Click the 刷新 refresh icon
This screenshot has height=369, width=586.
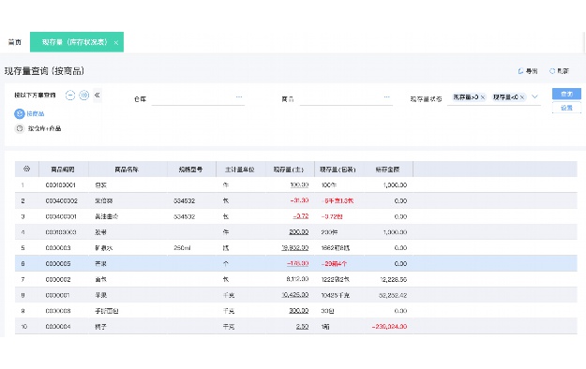coord(552,71)
